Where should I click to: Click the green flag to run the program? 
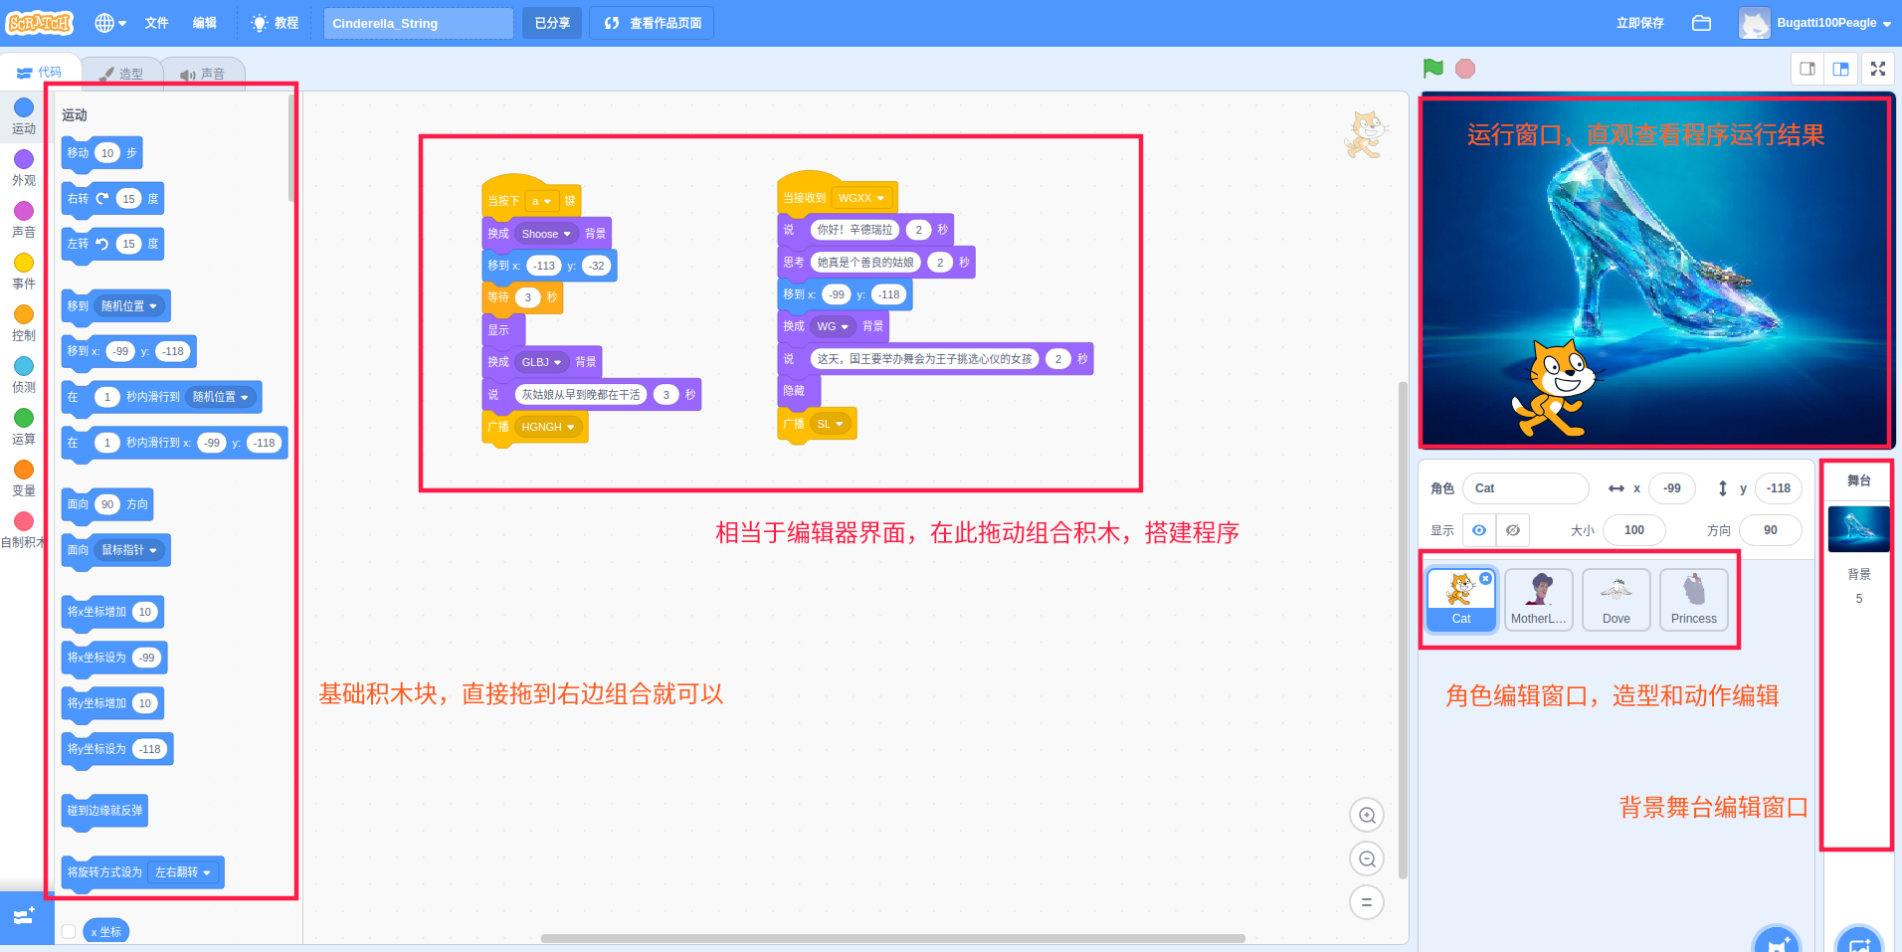click(x=1432, y=69)
